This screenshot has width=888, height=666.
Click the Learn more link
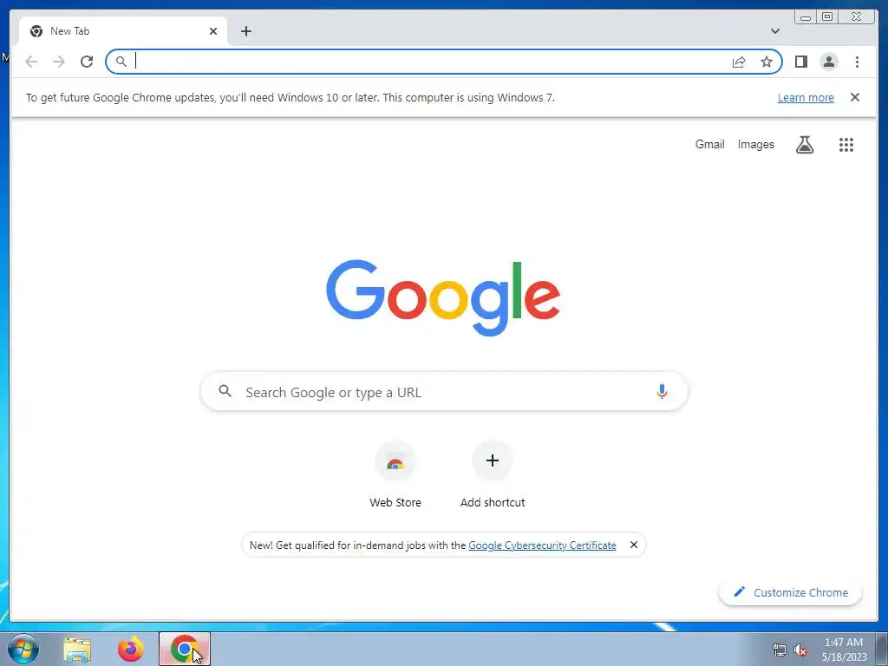[806, 97]
